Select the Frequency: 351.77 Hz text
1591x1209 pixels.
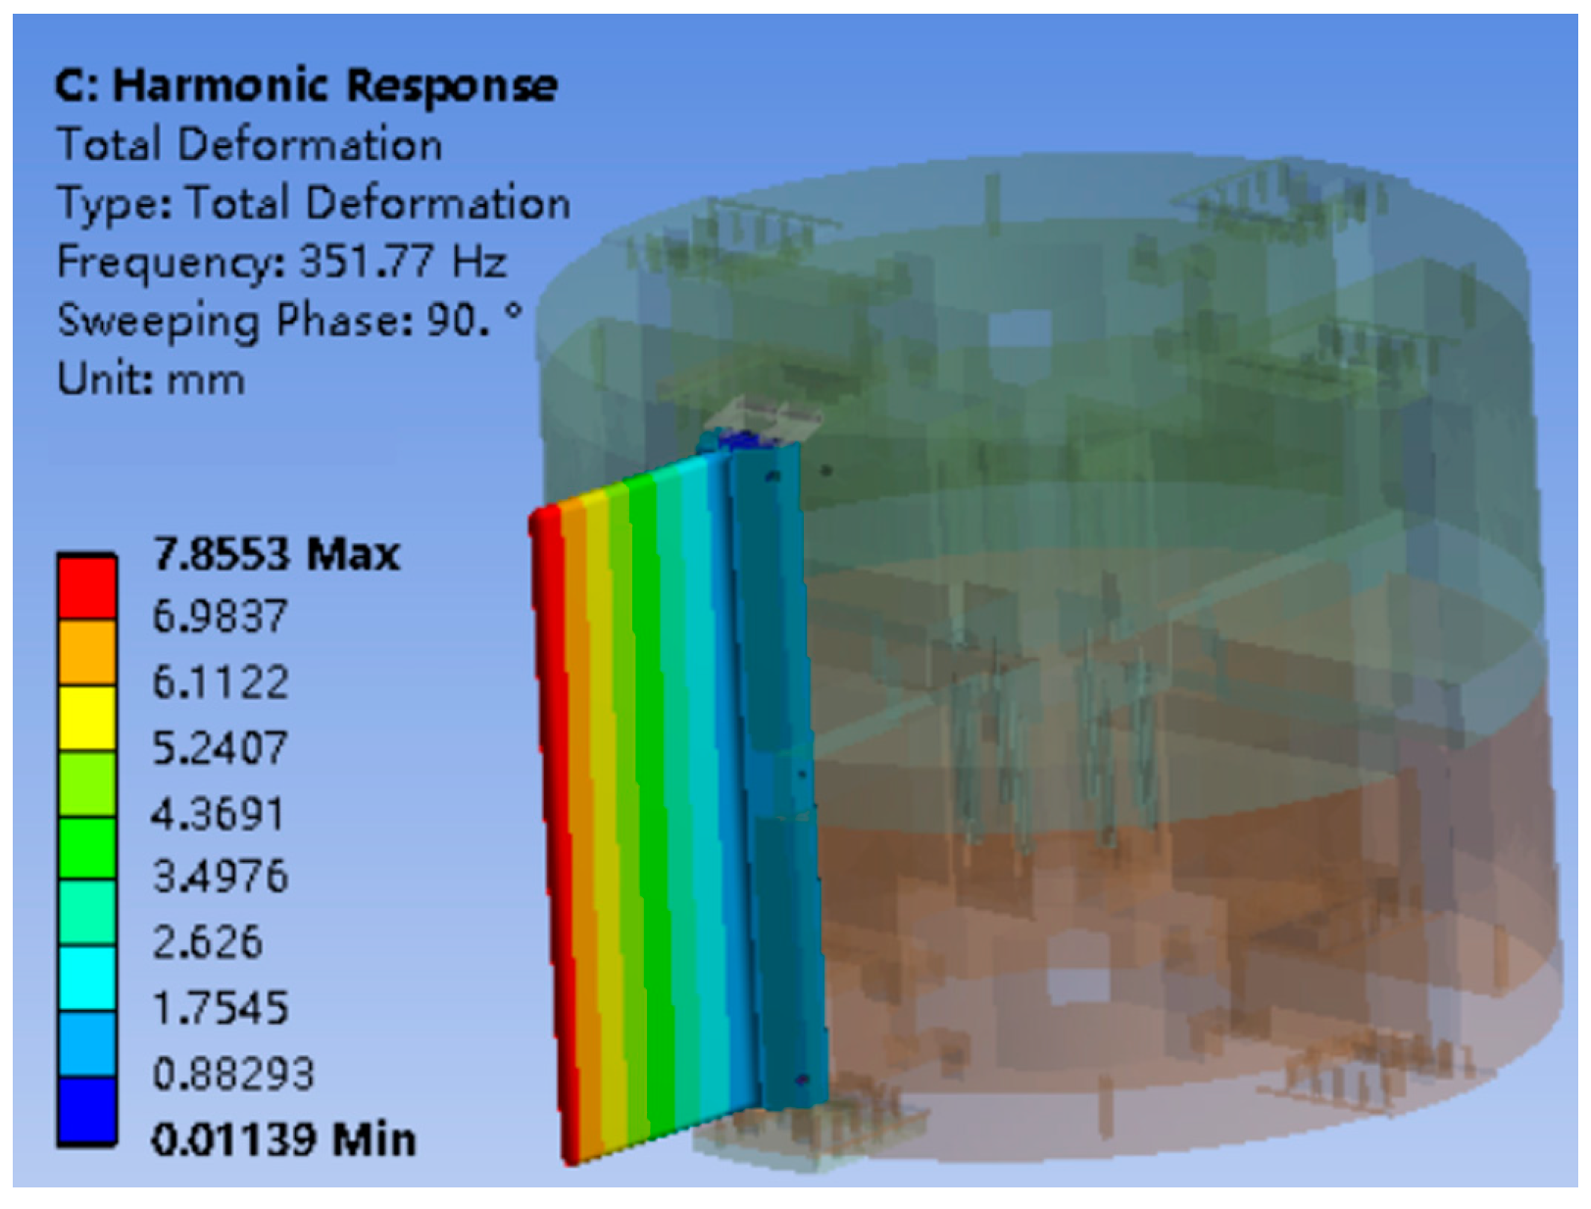281,262
